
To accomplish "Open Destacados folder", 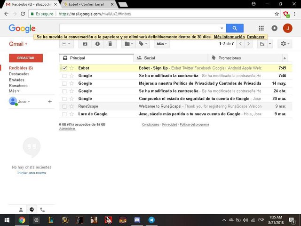I will (19, 74).
